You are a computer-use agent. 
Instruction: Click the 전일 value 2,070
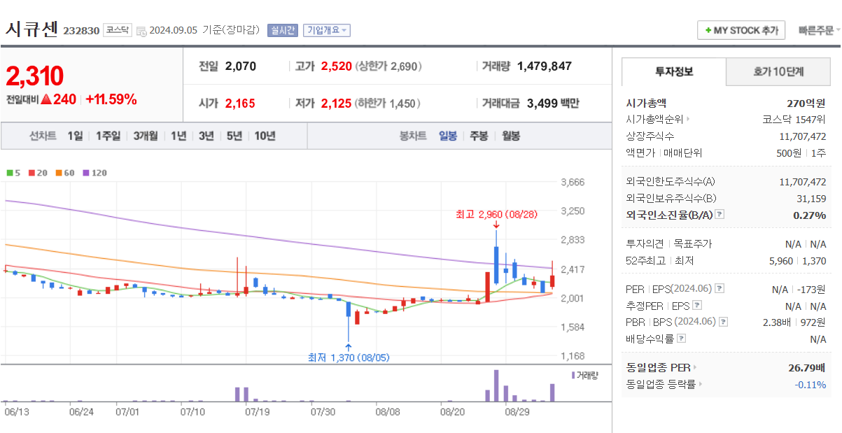click(x=241, y=66)
